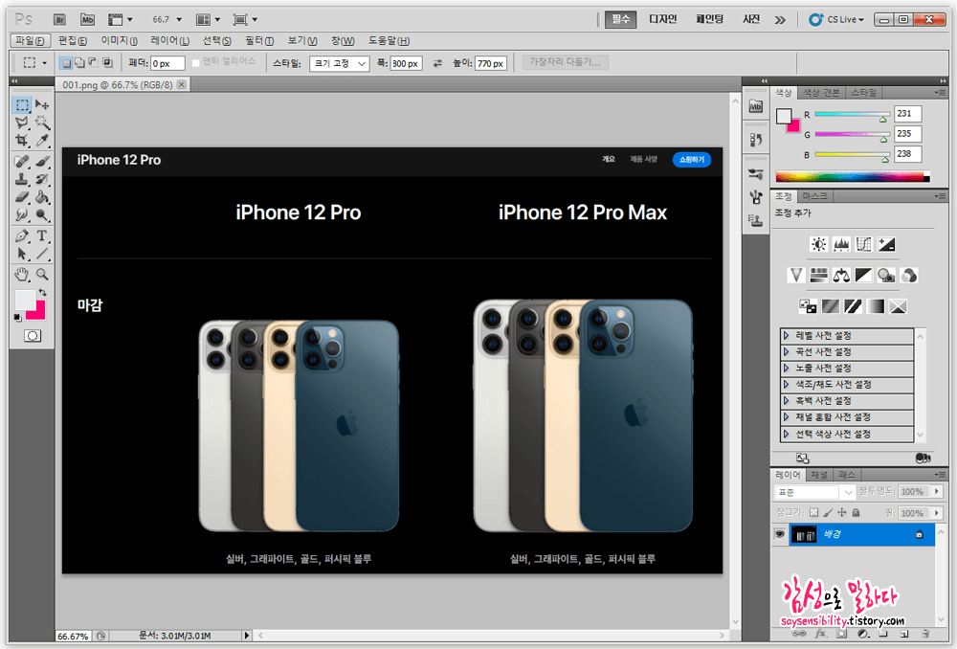Select the History Brush tool
Screen dimensions: 957x649
(x=42, y=180)
